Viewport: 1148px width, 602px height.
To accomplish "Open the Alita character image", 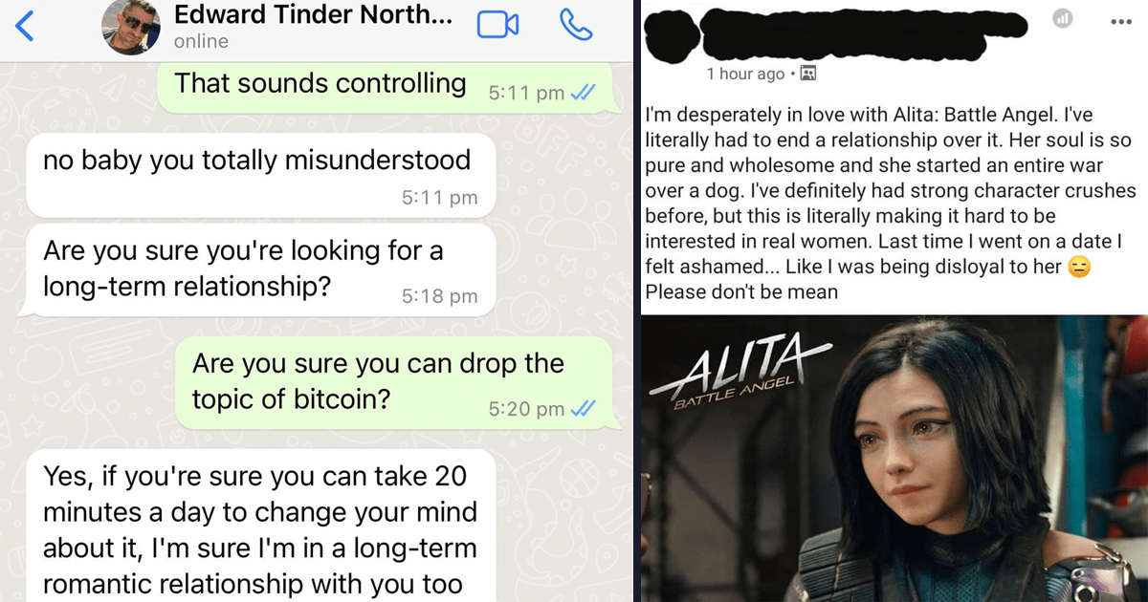I will pos(895,459).
